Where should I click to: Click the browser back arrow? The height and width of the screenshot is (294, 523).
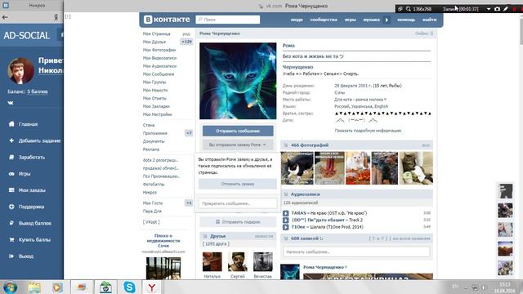[x=5, y=17]
